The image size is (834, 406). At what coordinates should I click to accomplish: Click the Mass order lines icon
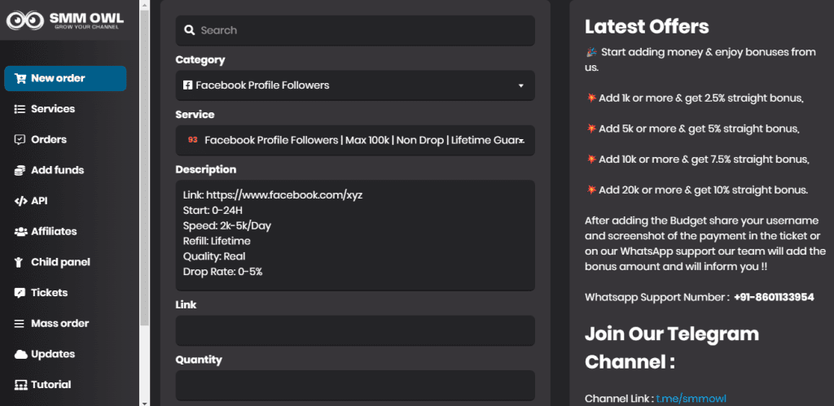(20, 324)
